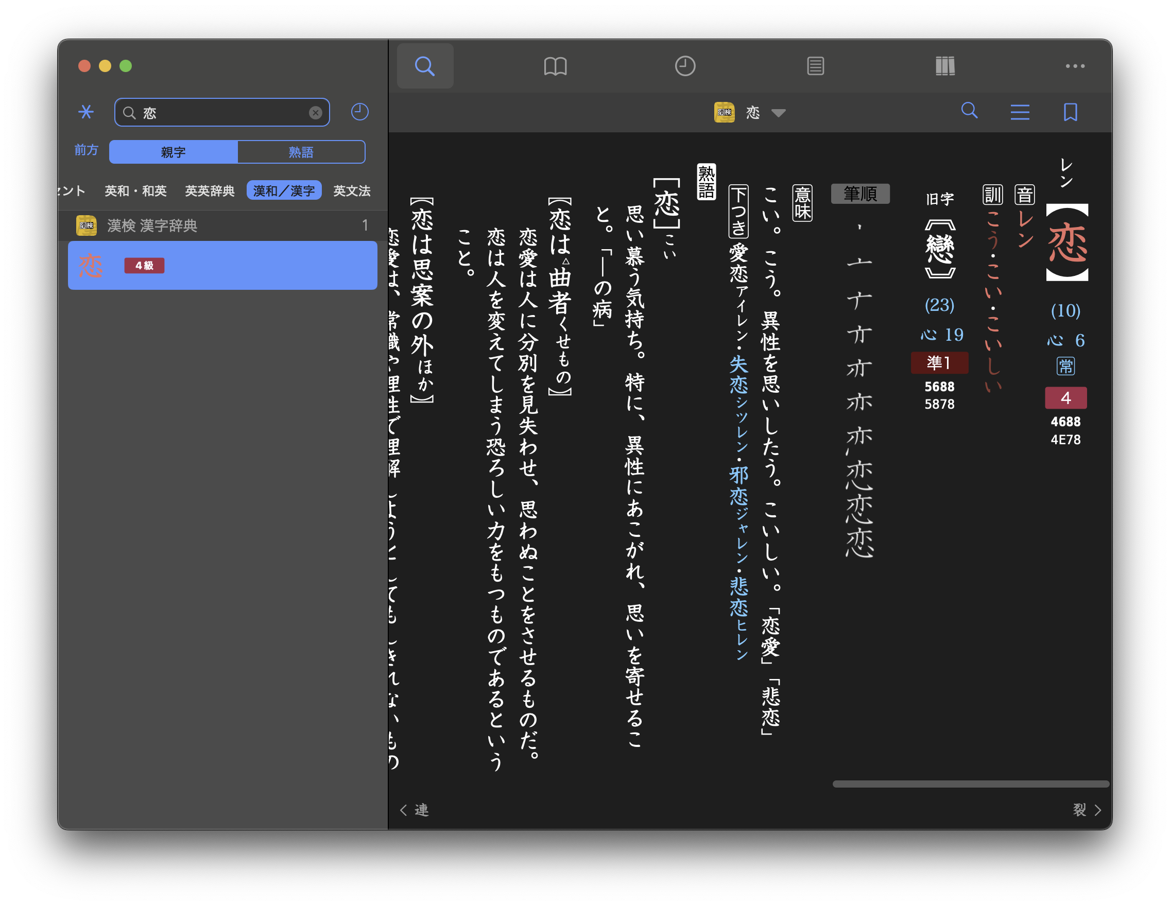Viewport: 1170px width, 906px height.
Task: Open the bookshelf library tab icon
Action: (x=945, y=66)
